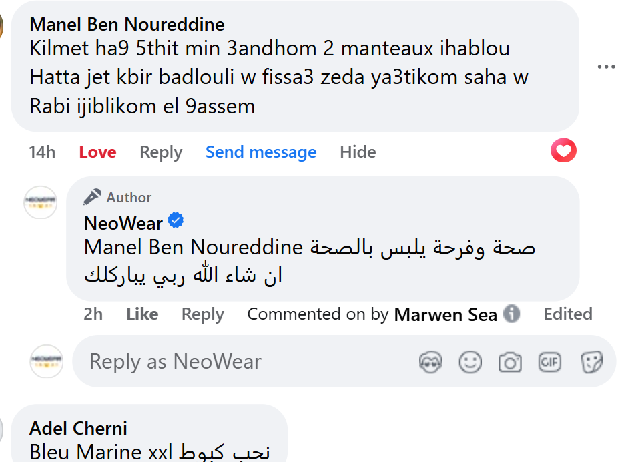The image size is (632, 462).
Task: Reply to the NeoWear author comment
Action: [x=203, y=314]
